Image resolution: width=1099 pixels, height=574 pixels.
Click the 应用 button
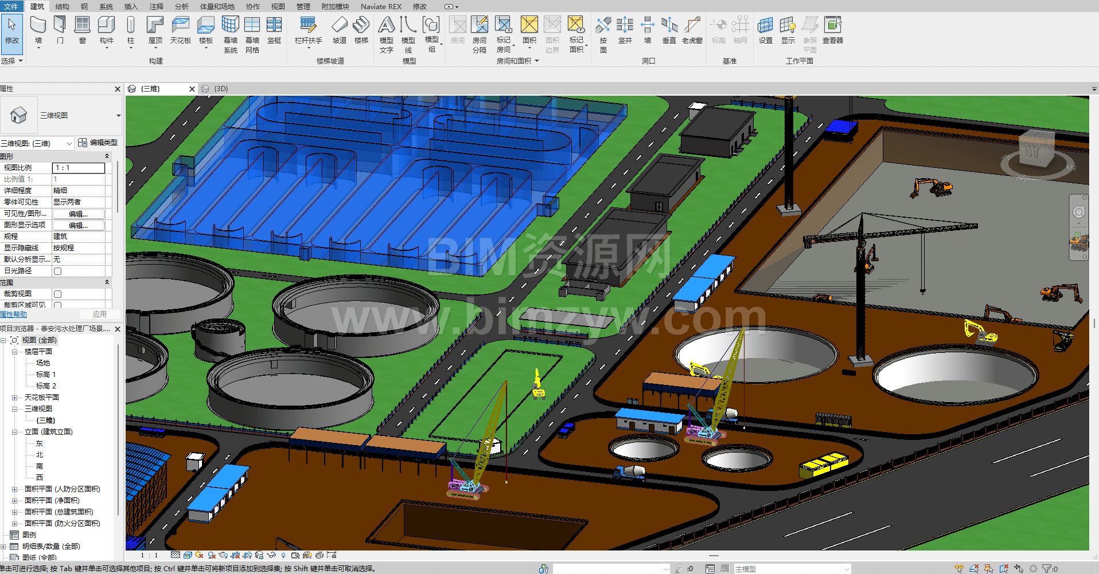pos(100,314)
